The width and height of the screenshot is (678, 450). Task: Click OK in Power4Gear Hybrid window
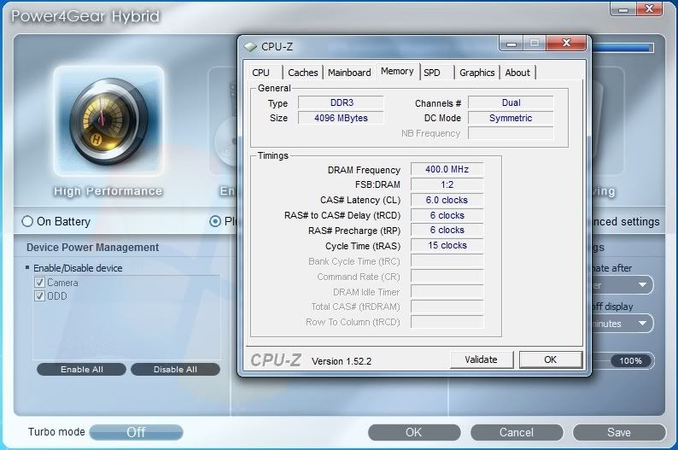pyautogui.click(x=414, y=432)
